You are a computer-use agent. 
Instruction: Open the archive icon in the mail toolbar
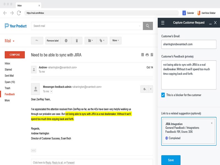click(x=37, y=40)
